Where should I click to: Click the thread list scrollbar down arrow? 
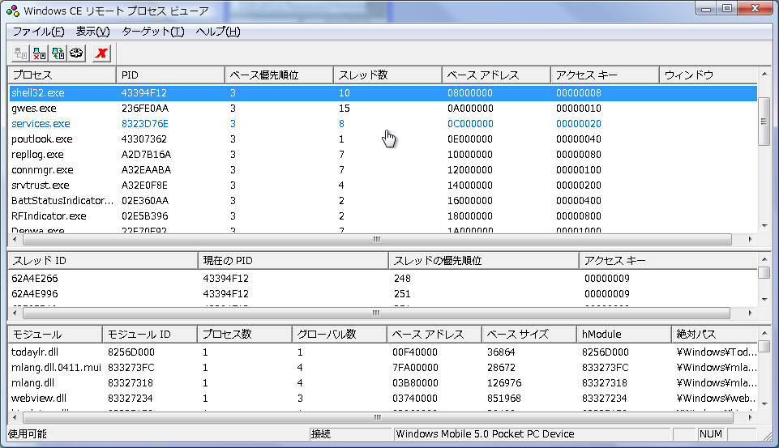tap(764, 300)
